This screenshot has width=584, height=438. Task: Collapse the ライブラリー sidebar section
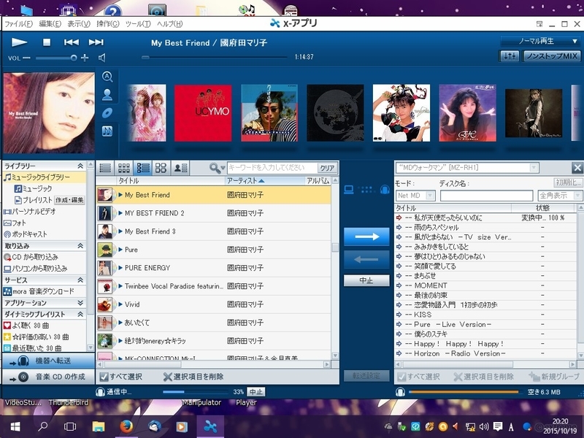(x=80, y=165)
